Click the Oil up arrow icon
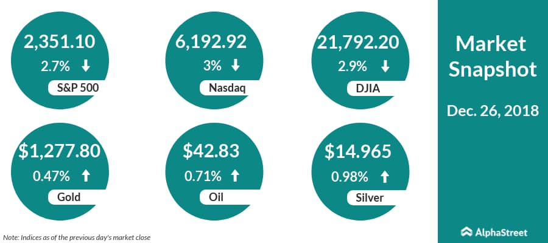 pos(236,176)
